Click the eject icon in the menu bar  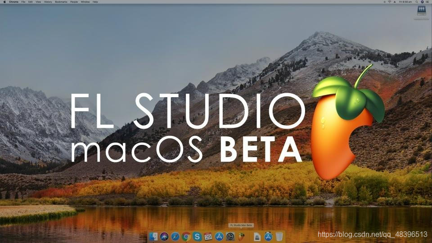pyautogui.click(x=395, y=2)
